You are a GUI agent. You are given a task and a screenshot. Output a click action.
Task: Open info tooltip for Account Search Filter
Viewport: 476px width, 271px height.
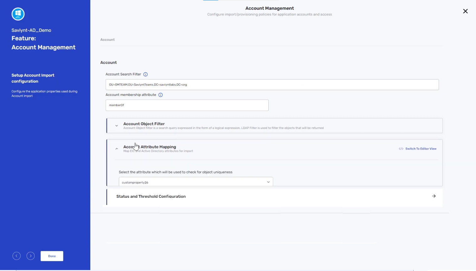coord(145,74)
